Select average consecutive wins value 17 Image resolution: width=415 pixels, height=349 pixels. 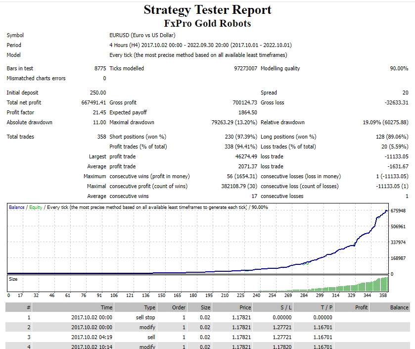(x=254, y=196)
